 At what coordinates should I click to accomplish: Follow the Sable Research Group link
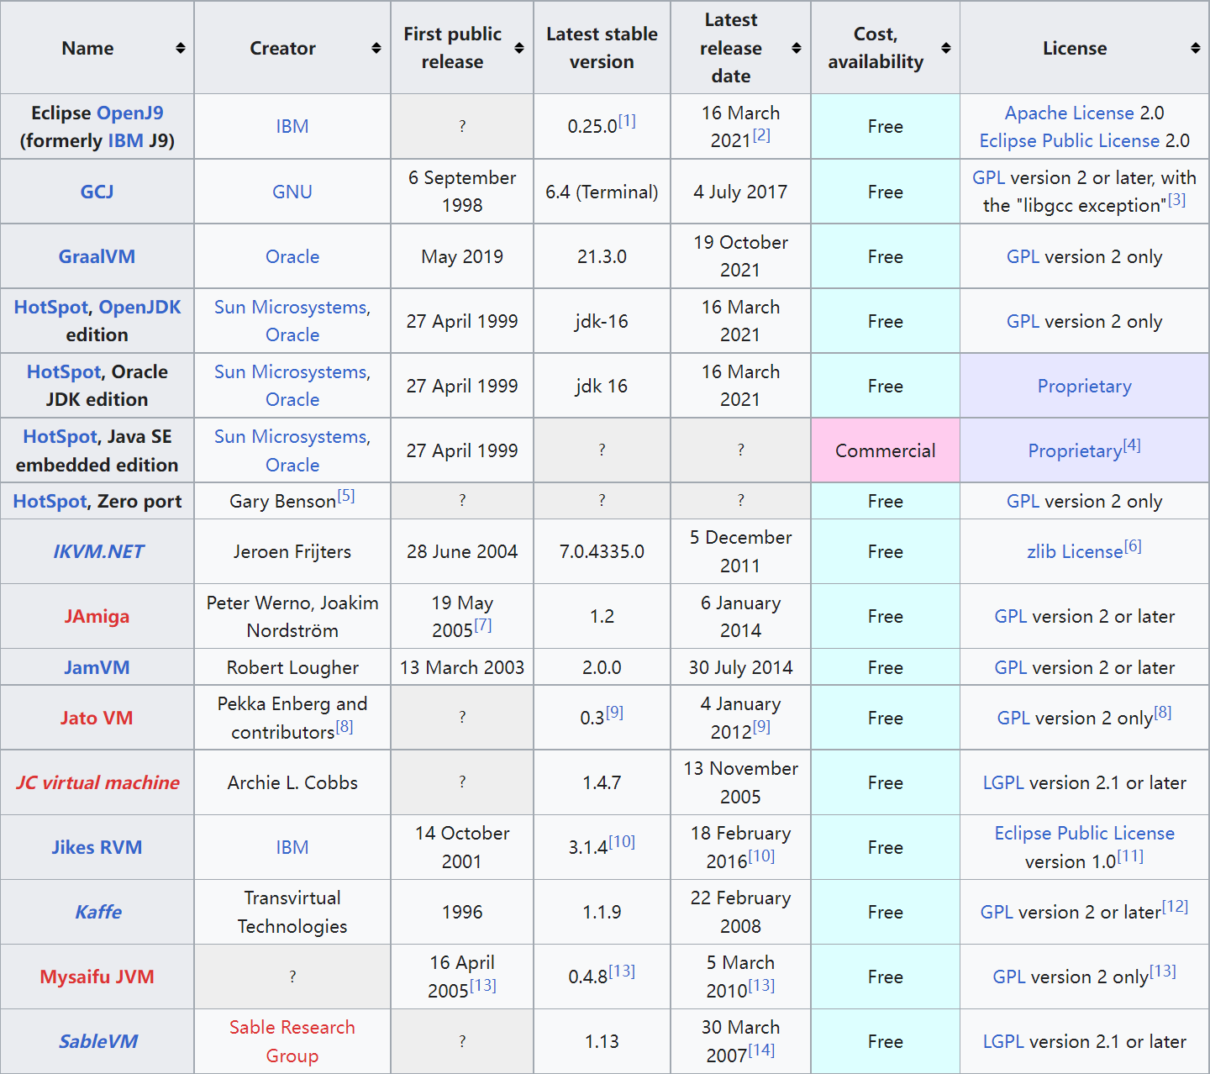292,1041
